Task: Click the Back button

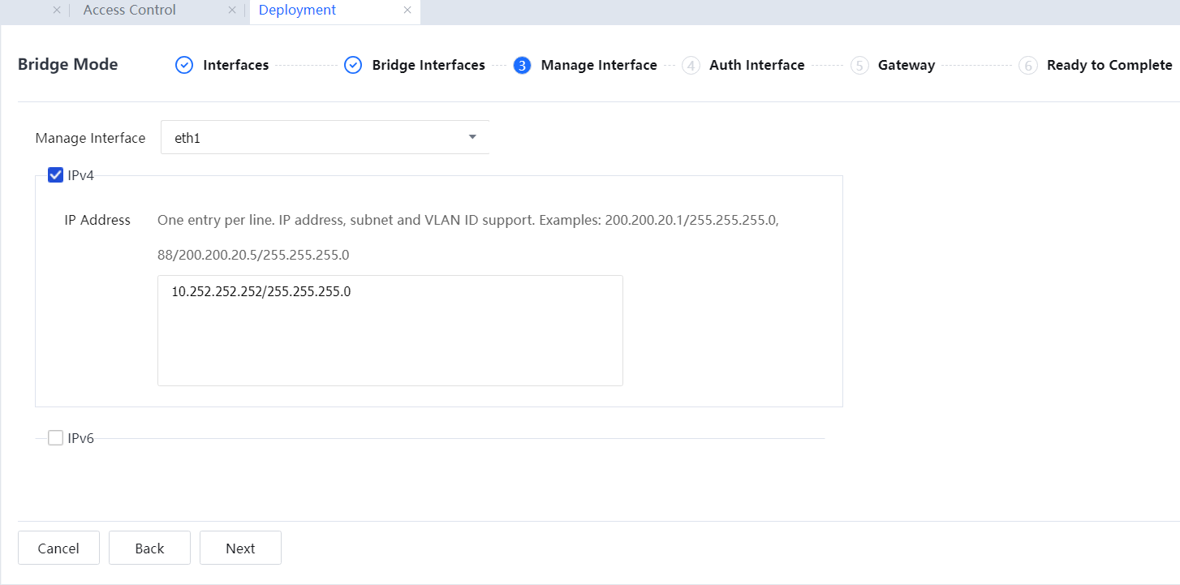Action: (x=149, y=548)
